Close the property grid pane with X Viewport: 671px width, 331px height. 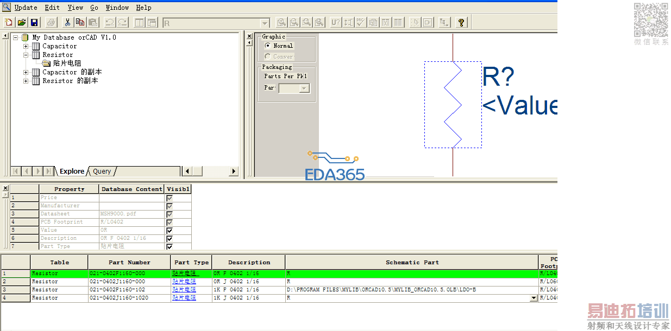[5, 188]
